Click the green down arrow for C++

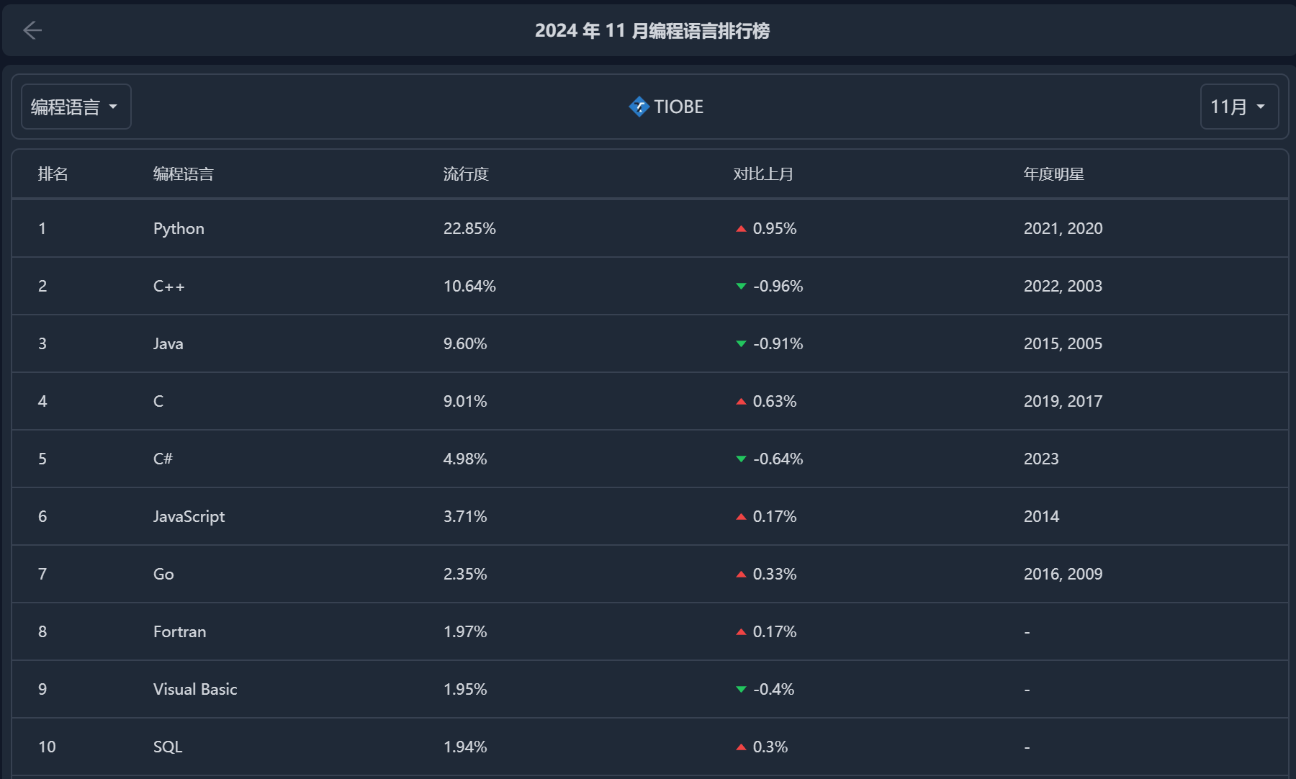click(741, 287)
